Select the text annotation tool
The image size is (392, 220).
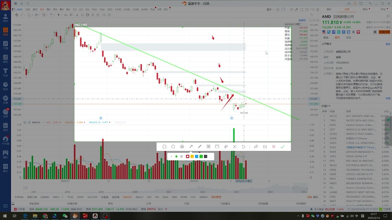pos(217,147)
